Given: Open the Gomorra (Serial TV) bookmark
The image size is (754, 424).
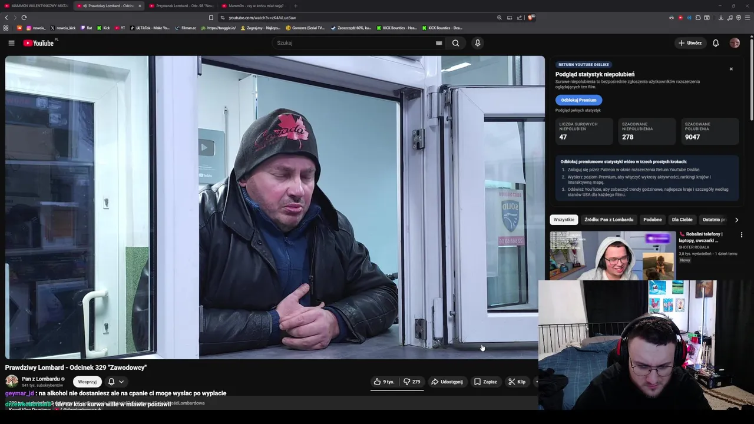Looking at the screenshot, I should (x=305, y=28).
